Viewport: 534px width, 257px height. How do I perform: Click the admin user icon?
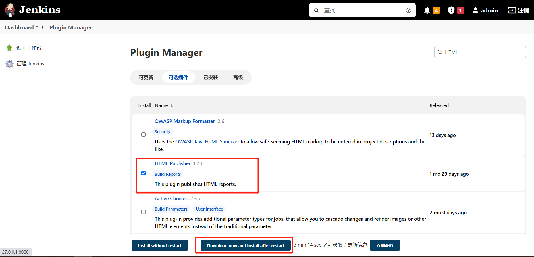(475, 10)
